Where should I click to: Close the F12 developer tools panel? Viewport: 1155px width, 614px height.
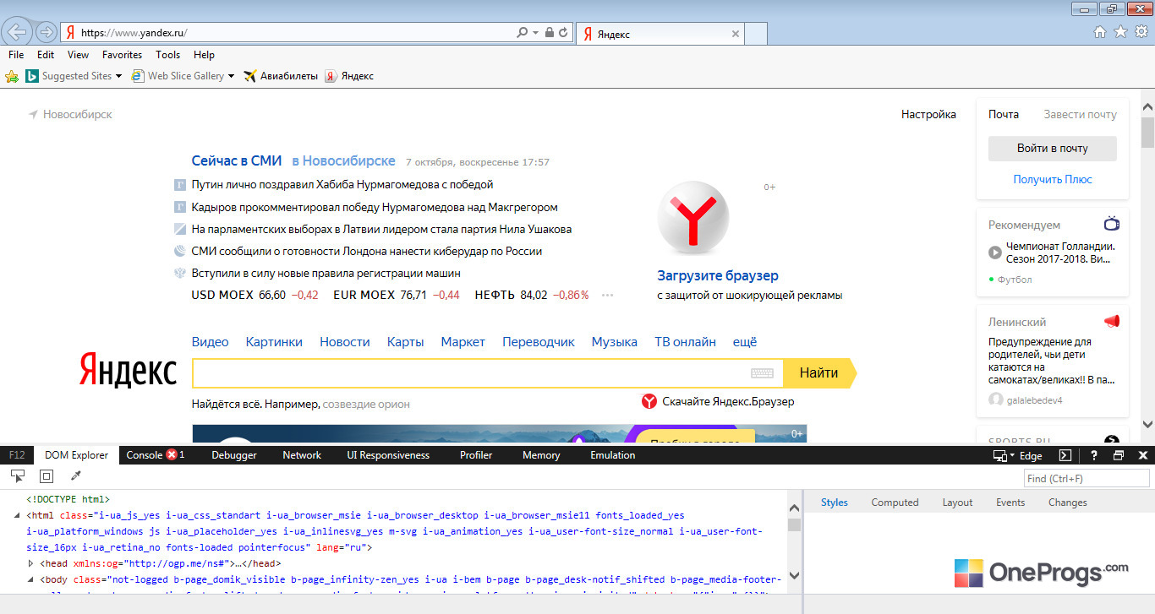click(1143, 455)
